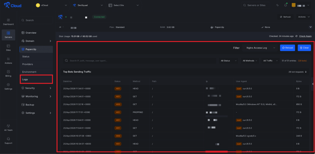Click the blue Clear button
The image size is (315, 154).
(x=304, y=48)
